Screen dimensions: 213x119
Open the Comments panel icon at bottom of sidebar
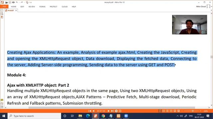[2, 100]
